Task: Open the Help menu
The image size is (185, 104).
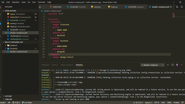Action: 49,2
